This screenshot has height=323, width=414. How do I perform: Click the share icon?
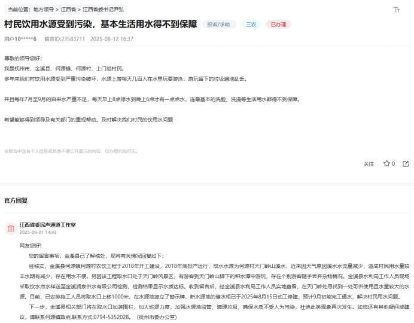(x=406, y=163)
